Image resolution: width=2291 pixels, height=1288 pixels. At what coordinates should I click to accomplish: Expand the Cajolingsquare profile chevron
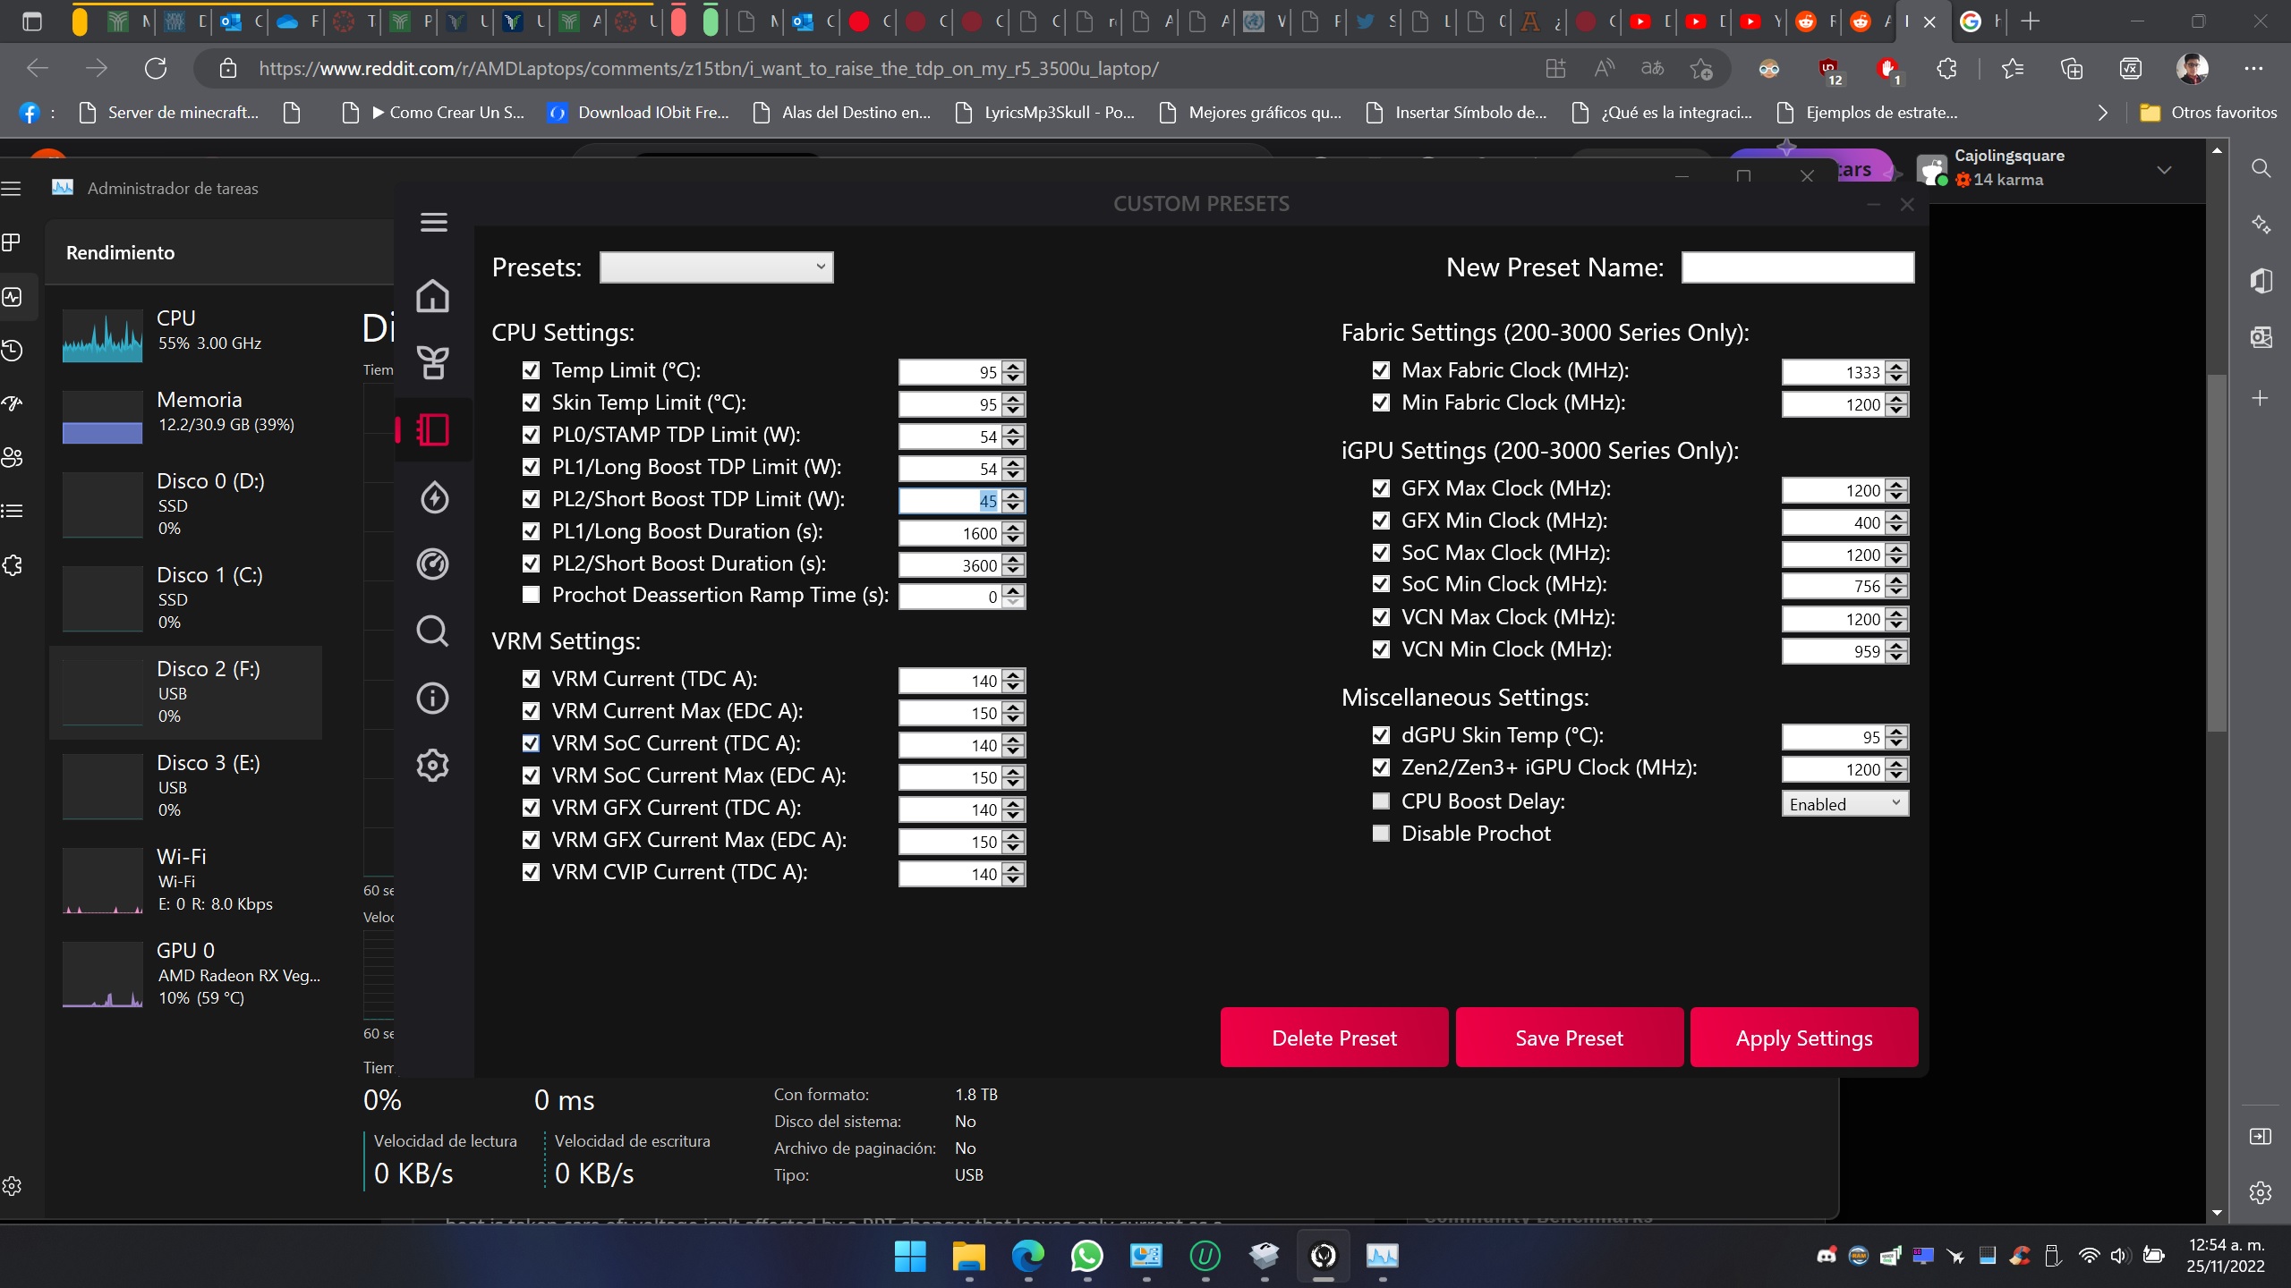click(x=2164, y=170)
